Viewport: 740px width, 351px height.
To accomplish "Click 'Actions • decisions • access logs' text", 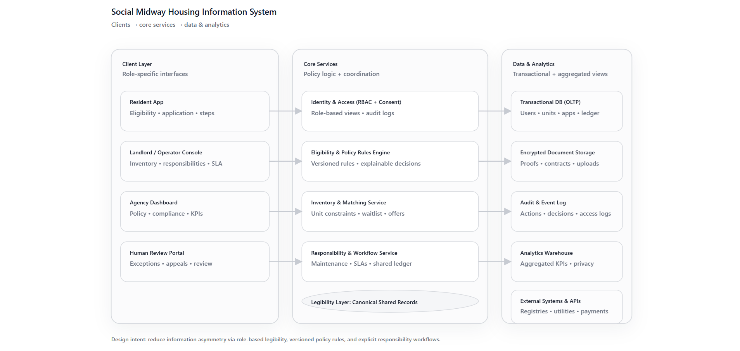I will (x=565, y=214).
